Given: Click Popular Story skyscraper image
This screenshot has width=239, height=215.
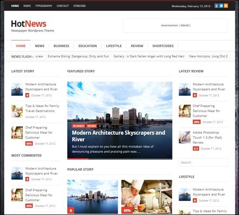Looking at the screenshot, I should (x=92, y=197).
